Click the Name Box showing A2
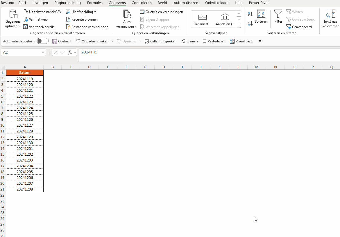This screenshot has width=340, height=237. tap(21, 53)
